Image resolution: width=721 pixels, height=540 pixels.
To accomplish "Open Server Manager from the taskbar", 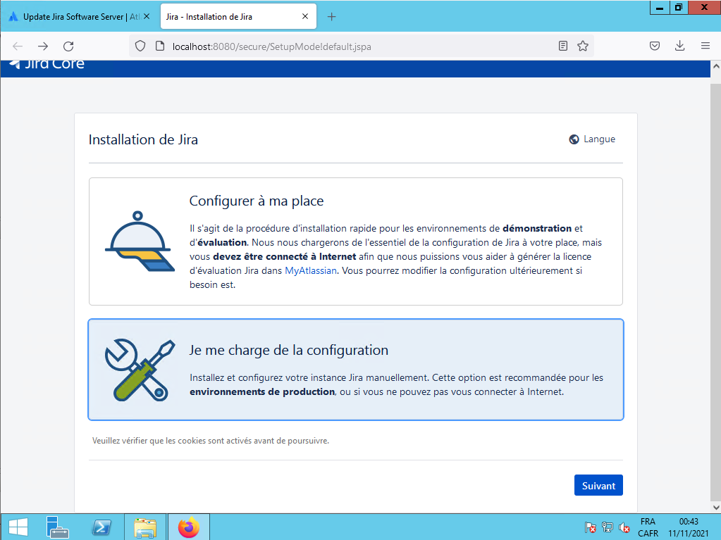I will pyautogui.click(x=58, y=527).
